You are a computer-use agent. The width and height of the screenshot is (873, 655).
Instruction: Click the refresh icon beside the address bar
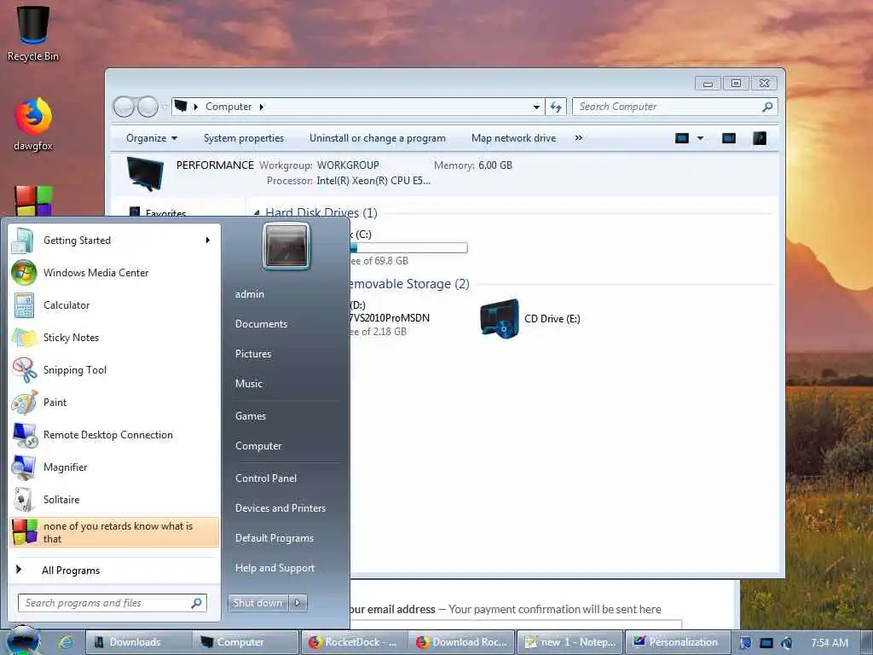(556, 107)
